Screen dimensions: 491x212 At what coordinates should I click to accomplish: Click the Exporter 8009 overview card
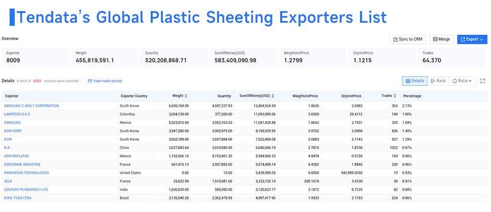coord(35,58)
